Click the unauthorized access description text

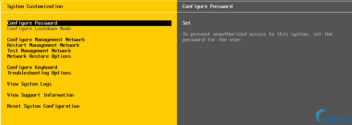point(257,37)
